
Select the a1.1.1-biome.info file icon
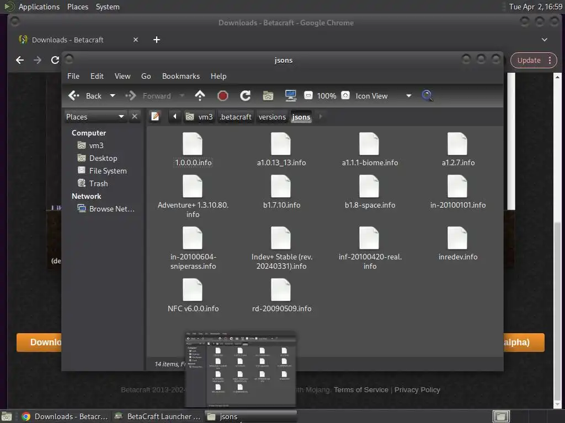(x=369, y=144)
